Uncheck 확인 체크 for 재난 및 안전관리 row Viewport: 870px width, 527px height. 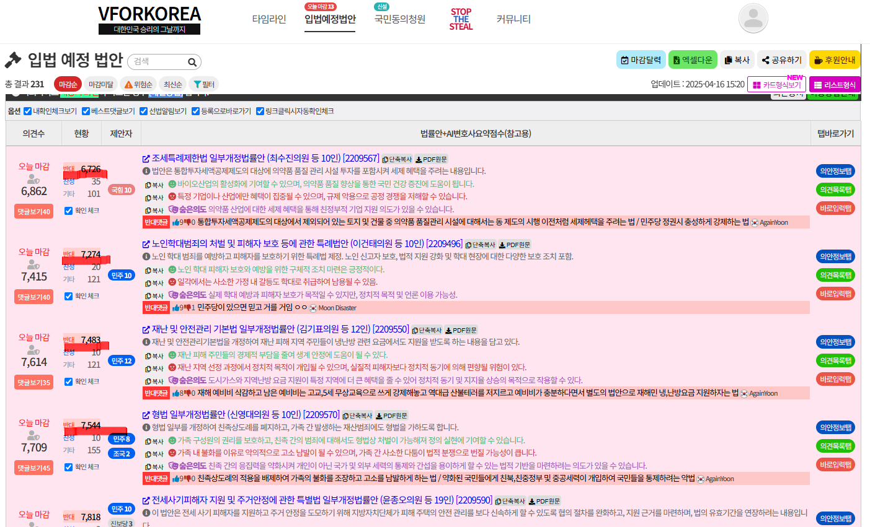pos(68,381)
